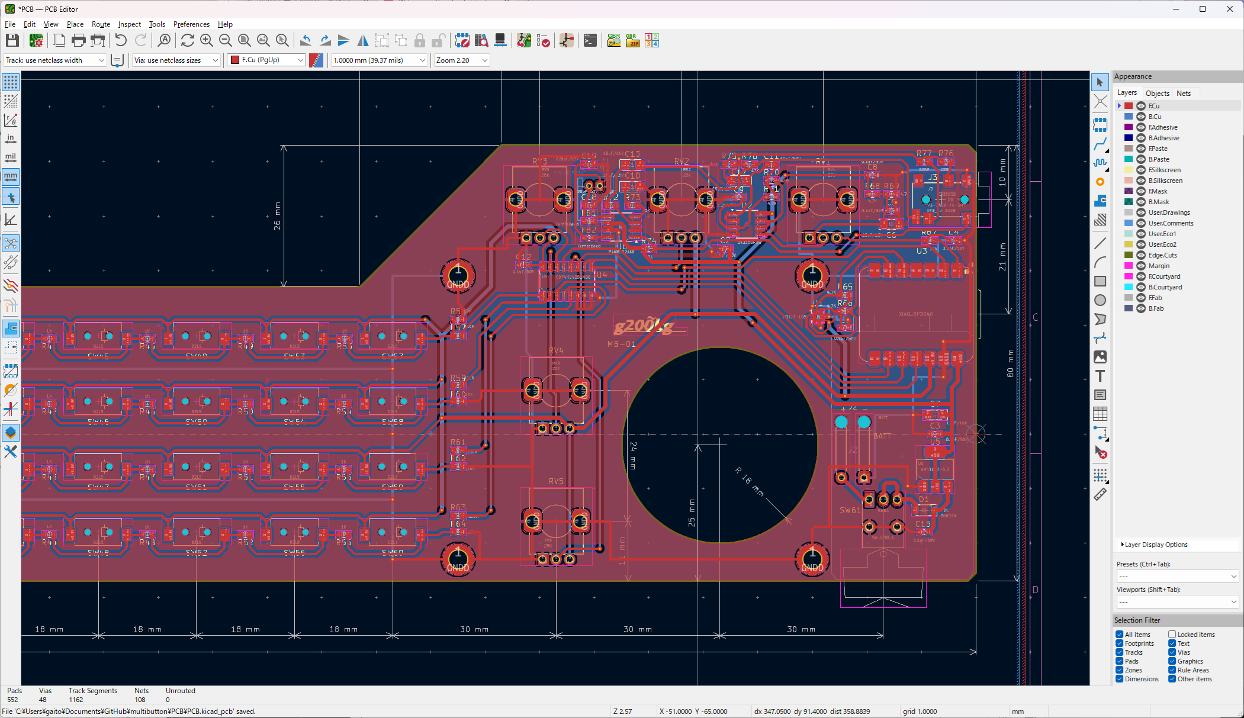
Task: Click the Zoom to Fit icon
Action: tap(245, 40)
